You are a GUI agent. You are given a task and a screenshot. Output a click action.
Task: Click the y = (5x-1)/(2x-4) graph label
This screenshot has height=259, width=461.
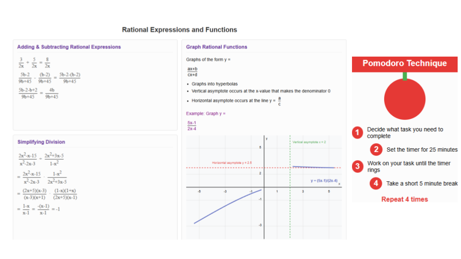324,181
